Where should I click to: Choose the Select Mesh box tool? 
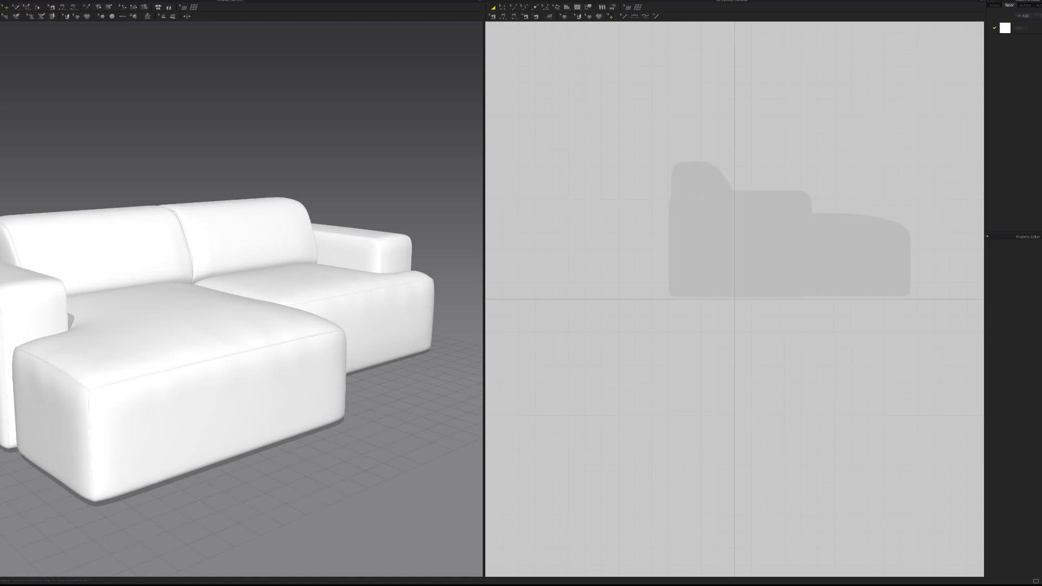[26, 7]
